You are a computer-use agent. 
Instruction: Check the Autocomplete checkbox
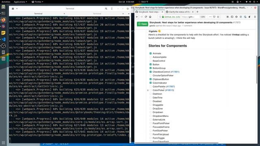151,57
